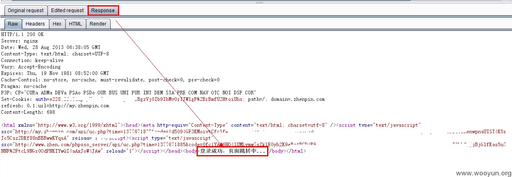Click the Expires header line
This screenshot has width=512, height=177.
(x=55, y=73)
